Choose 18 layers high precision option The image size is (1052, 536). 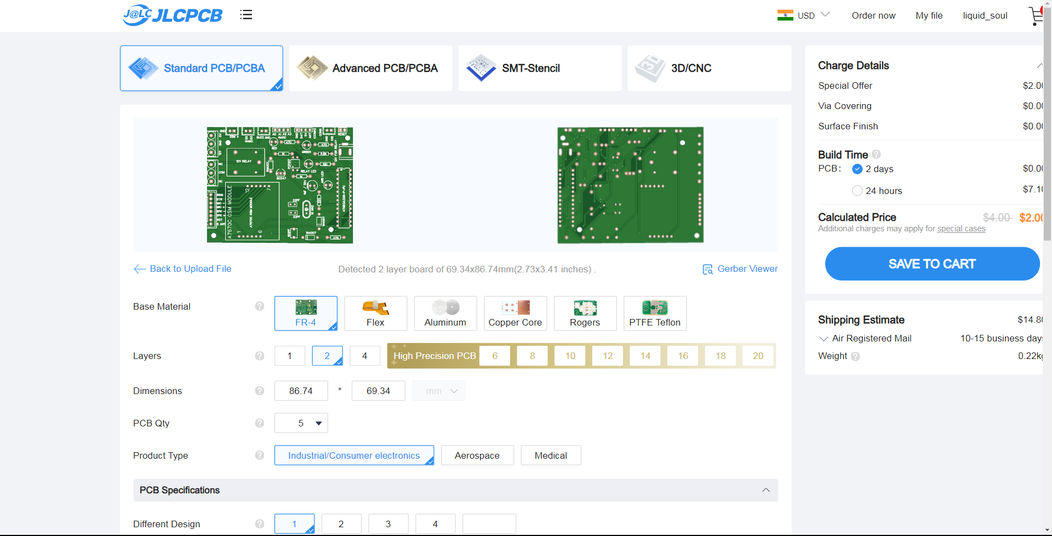(x=721, y=356)
